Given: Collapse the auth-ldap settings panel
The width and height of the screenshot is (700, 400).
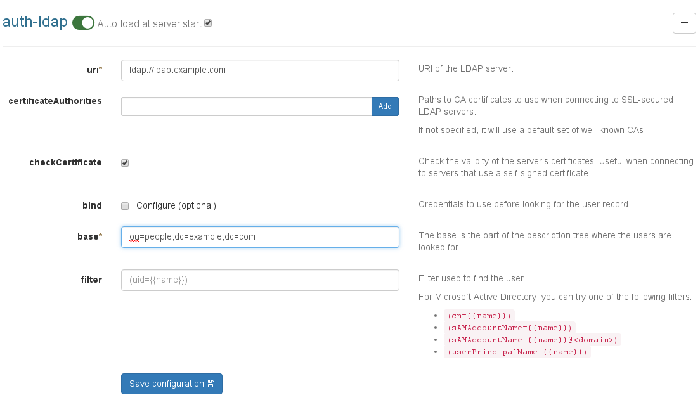Looking at the screenshot, I should pos(684,23).
